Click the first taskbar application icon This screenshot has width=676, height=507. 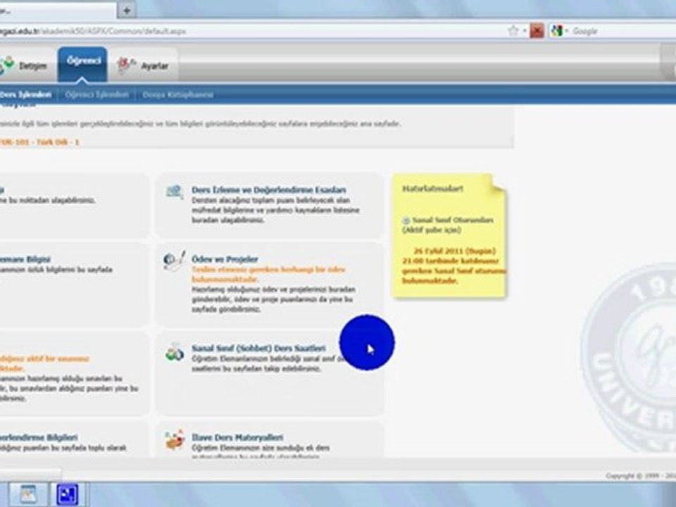coord(27,494)
